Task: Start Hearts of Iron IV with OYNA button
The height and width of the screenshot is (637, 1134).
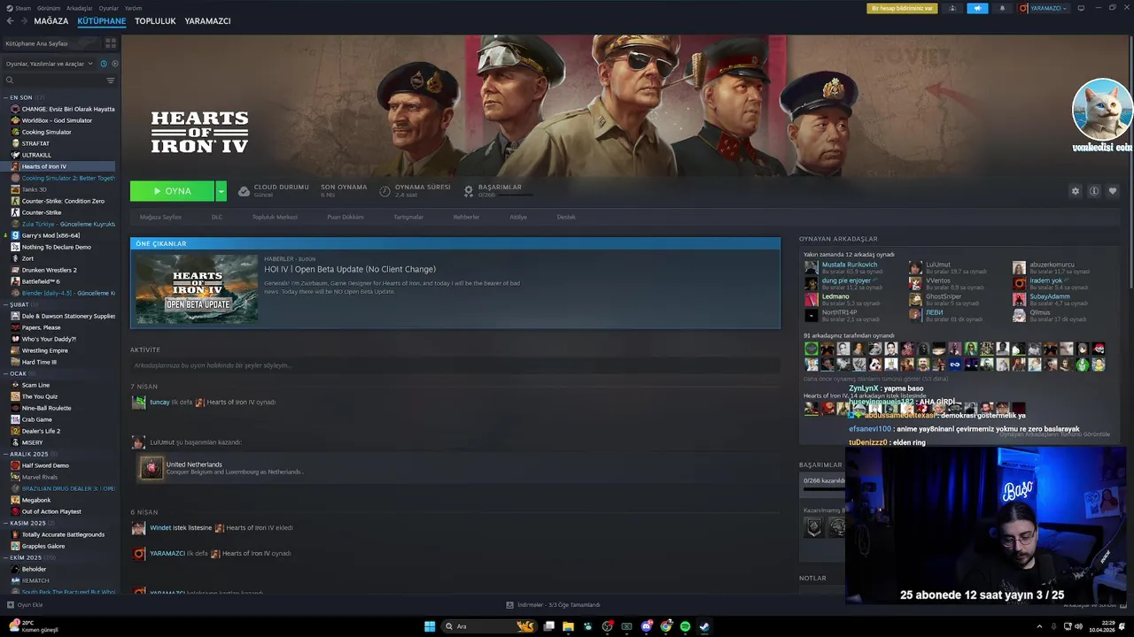Action: tap(172, 191)
